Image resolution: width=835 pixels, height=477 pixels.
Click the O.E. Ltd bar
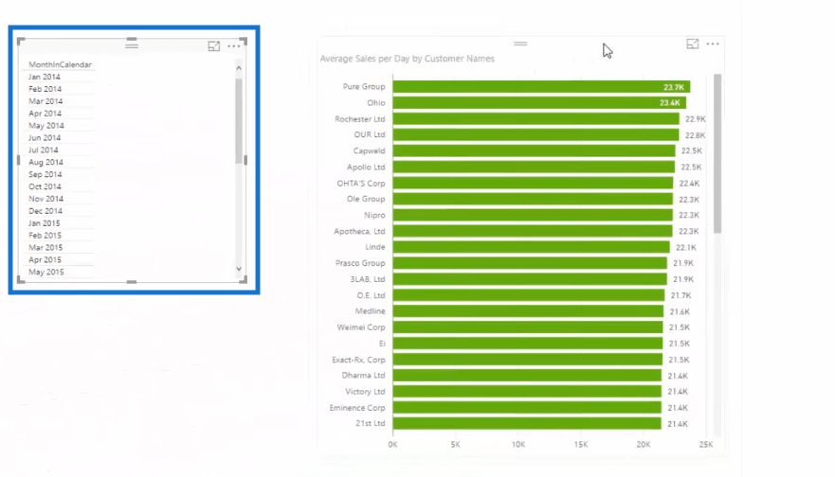529,295
